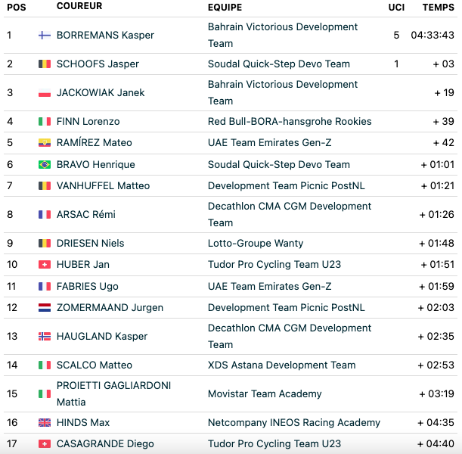The height and width of the screenshot is (454, 462).
Task: Click the Swiss flag beside HUBER Jan
Action: 45,264
